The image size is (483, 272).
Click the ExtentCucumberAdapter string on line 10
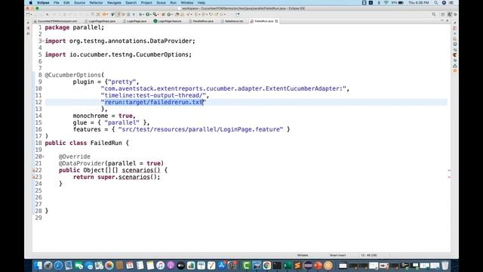point(223,88)
